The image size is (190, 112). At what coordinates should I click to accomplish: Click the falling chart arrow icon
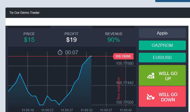tap(151, 97)
